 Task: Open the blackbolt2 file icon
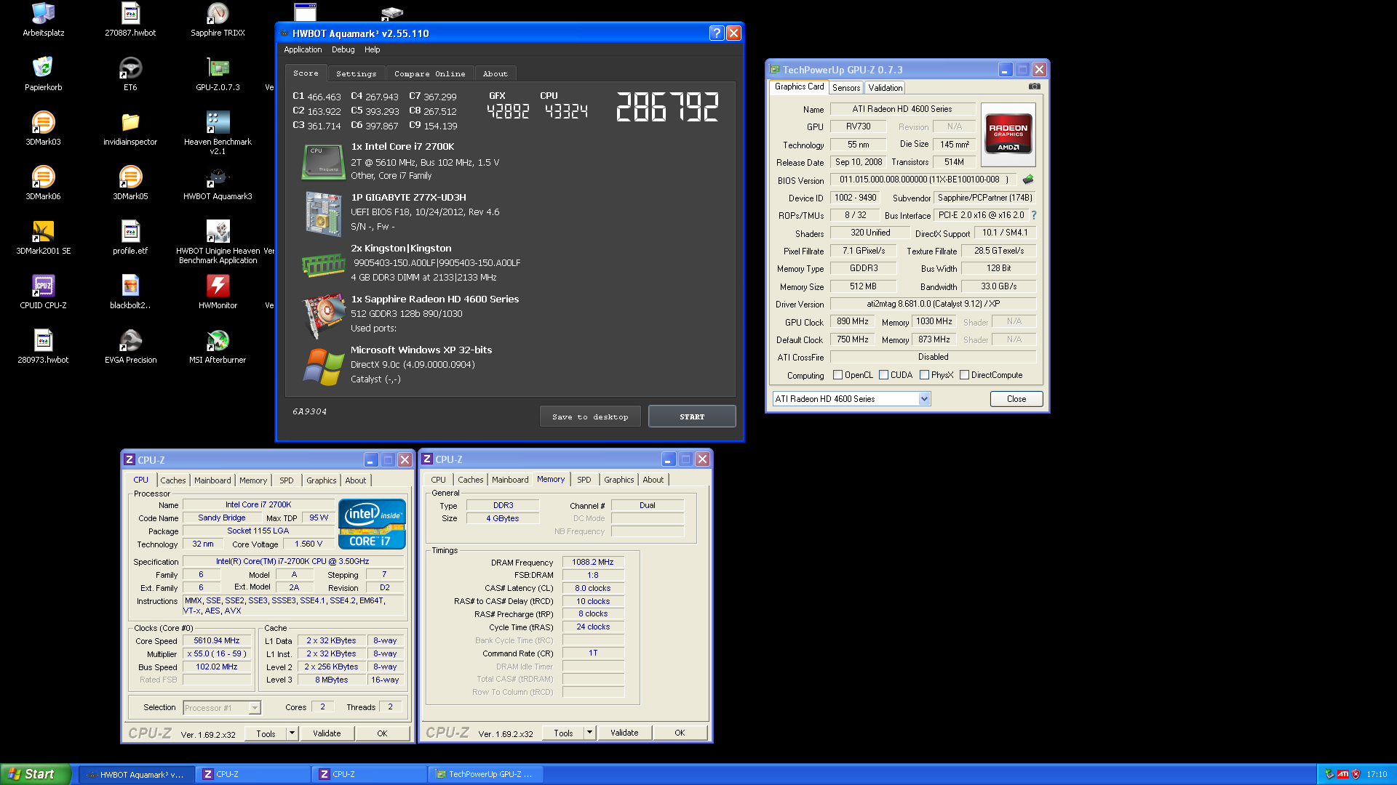tap(130, 291)
